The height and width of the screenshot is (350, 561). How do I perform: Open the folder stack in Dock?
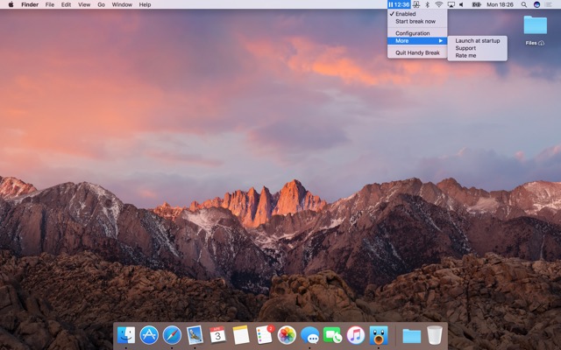411,336
